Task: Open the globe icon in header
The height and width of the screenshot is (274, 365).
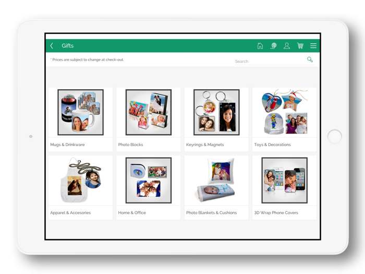Action: [x=273, y=46]
